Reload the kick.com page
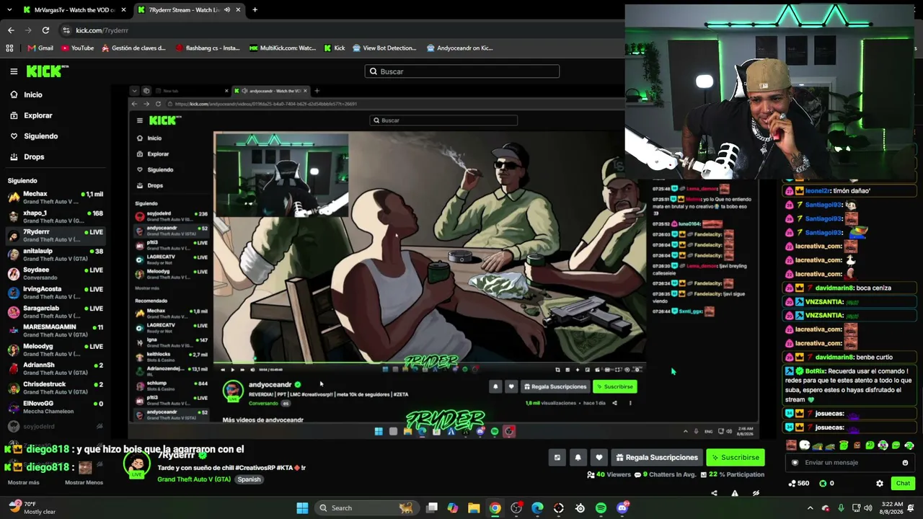 coord(45,30)
